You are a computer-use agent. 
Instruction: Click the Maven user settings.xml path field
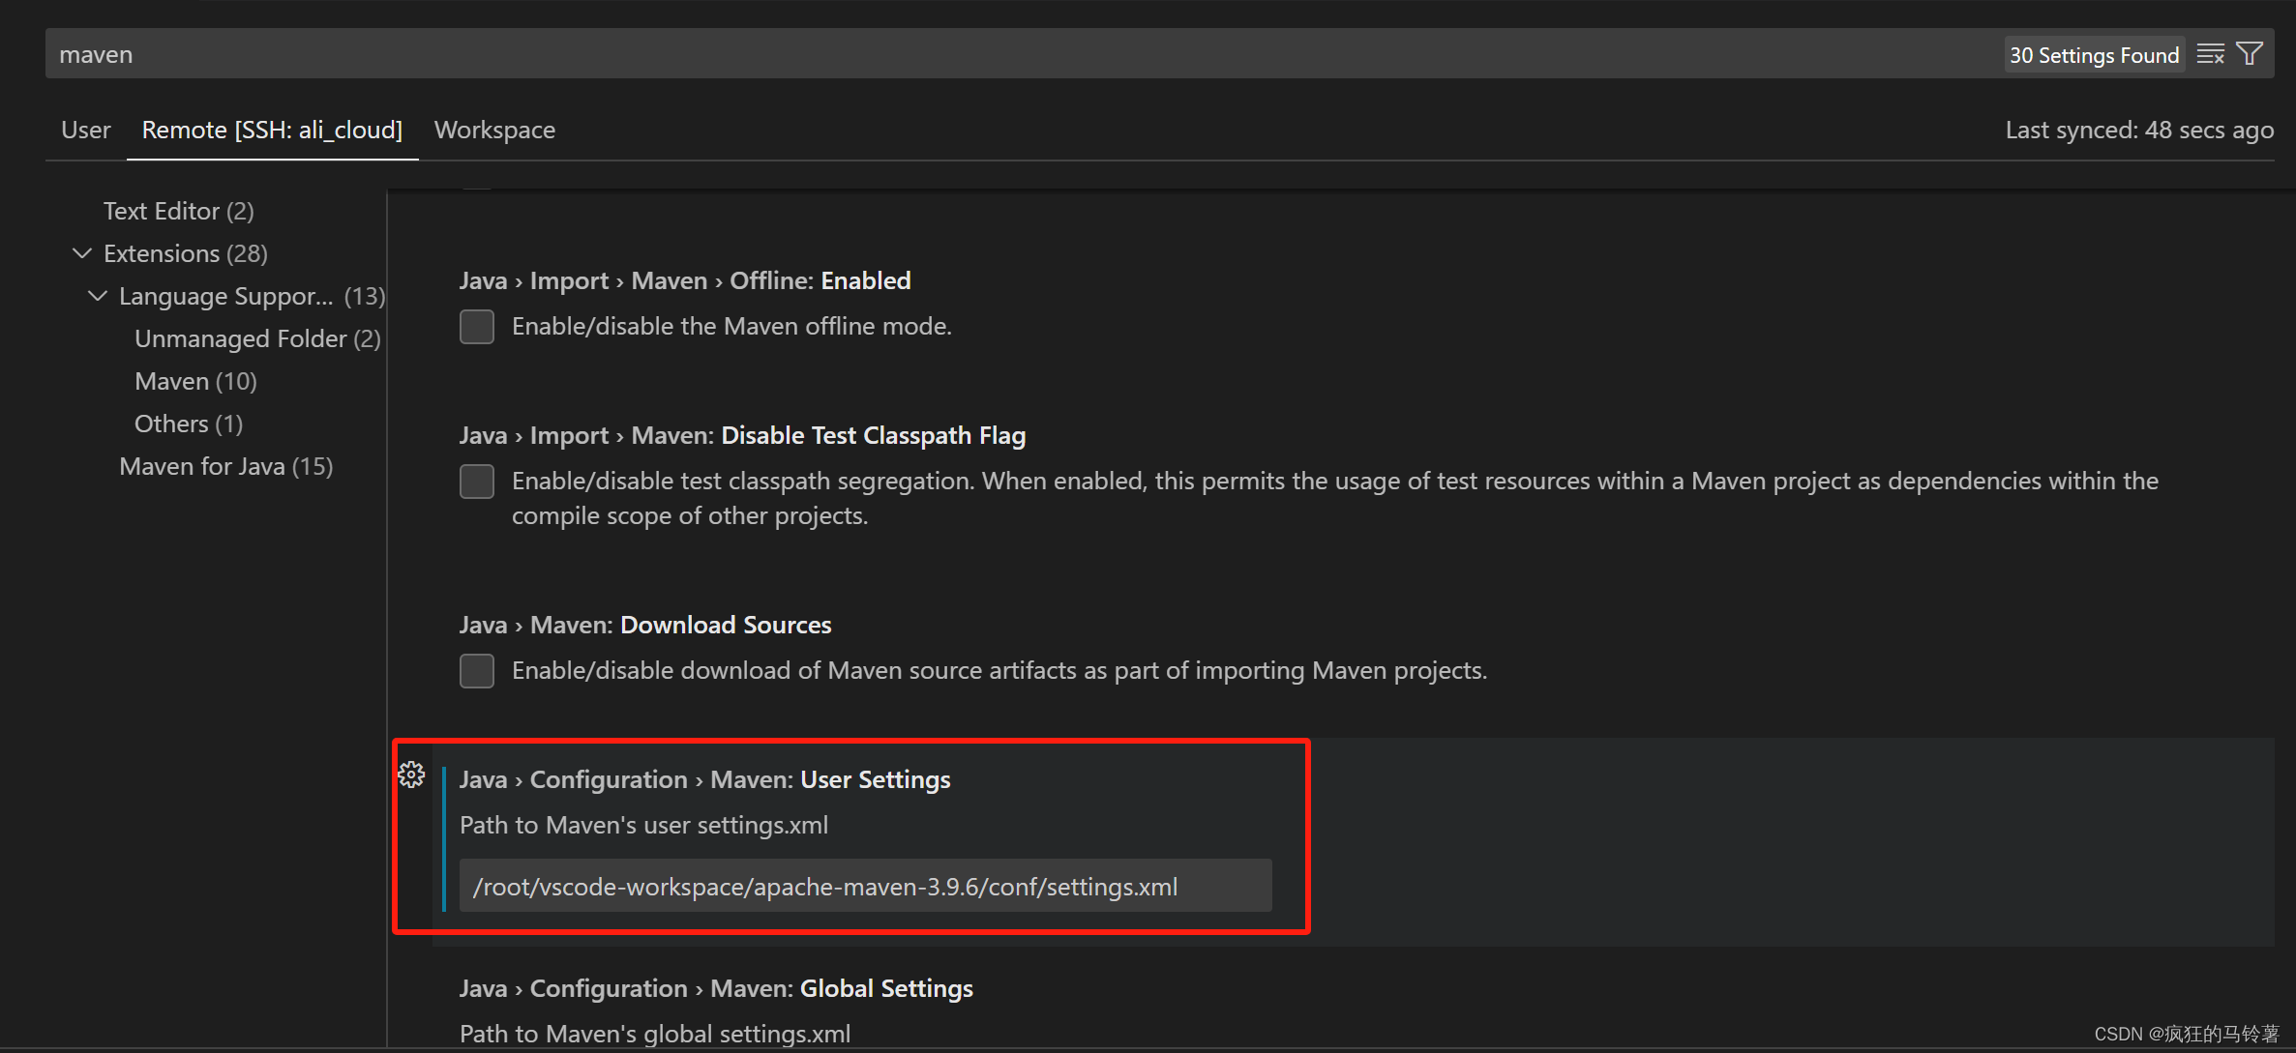(865, 887)
